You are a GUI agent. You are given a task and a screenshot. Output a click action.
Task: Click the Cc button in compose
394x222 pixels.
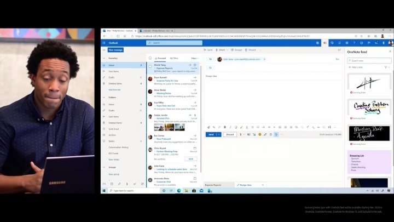pos(211,68)
